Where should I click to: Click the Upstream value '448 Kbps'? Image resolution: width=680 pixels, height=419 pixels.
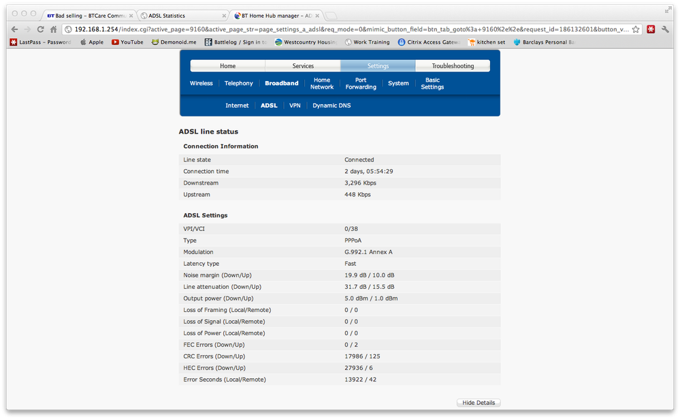[x=357, y=195]
